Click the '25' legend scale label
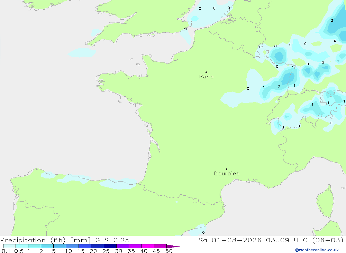 coord(106,251)
